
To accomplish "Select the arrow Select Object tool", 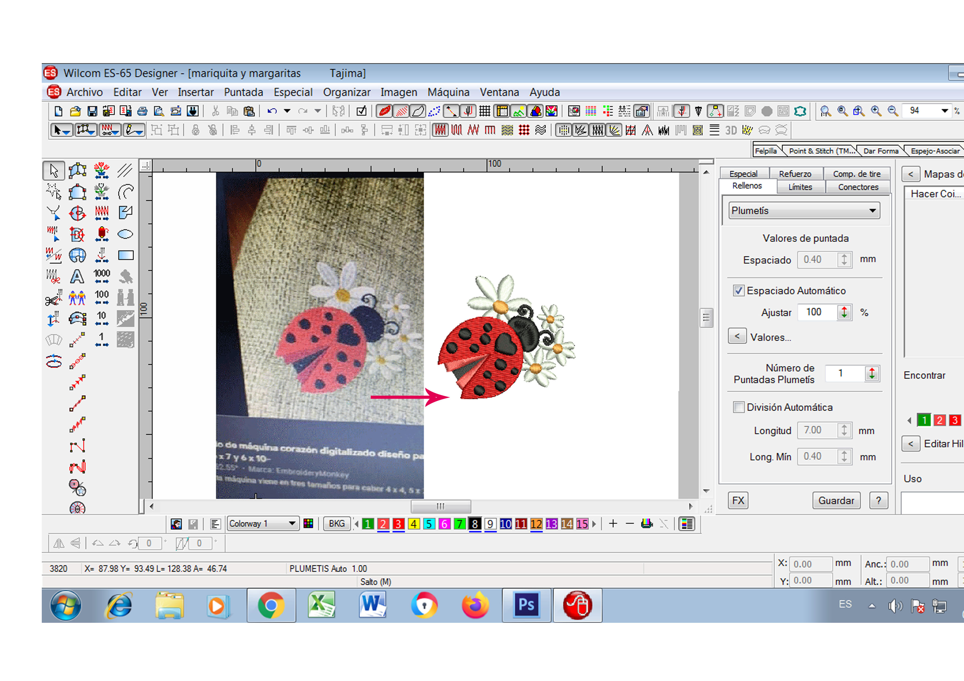I will (x=54, y=171).
